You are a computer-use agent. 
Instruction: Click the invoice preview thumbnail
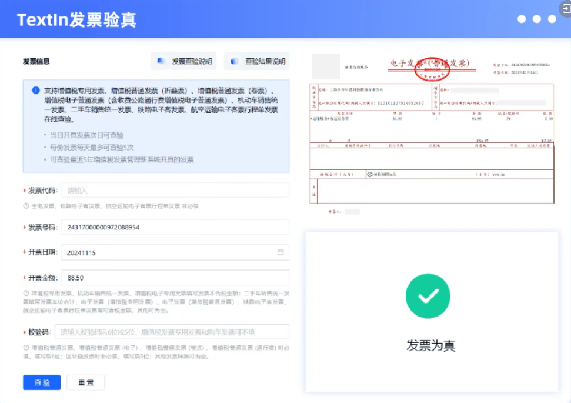tap(432, 135)
